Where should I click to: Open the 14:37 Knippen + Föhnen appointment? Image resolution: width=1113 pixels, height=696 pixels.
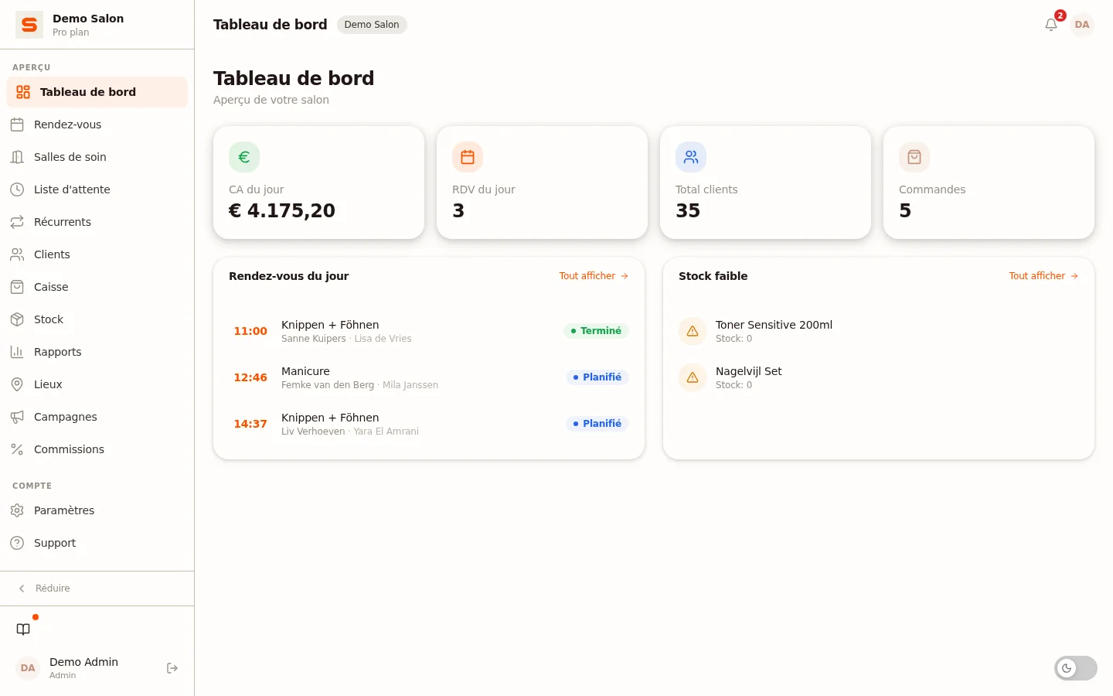pos(429,424)
